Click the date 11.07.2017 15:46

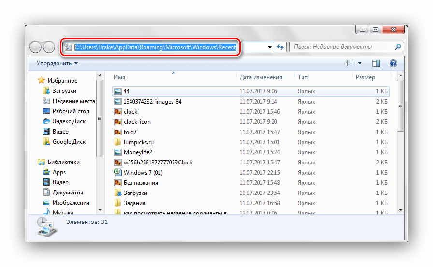pos(260,112)
